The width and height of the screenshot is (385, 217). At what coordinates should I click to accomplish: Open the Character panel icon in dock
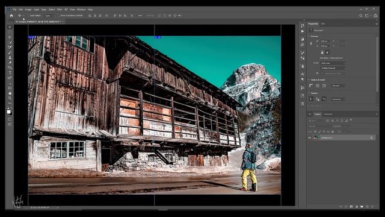[x=303, y=74]
